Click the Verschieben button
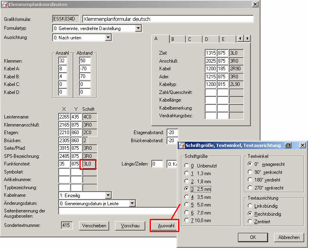Image resolution: width=309 pixels, height=249 pixels. click(94, 226)
